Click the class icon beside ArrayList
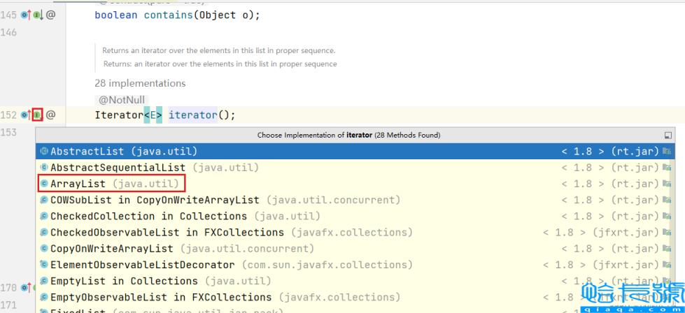The height and width of the screenshot is (313, 685). (43, 184)
